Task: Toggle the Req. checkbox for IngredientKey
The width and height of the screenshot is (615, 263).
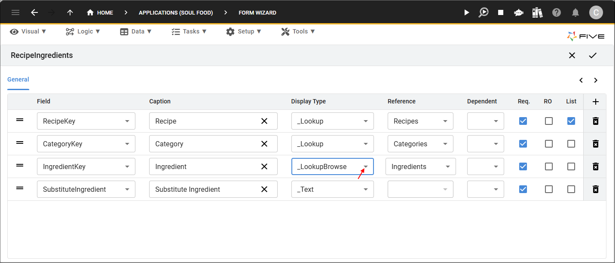Action: [523, 166]
